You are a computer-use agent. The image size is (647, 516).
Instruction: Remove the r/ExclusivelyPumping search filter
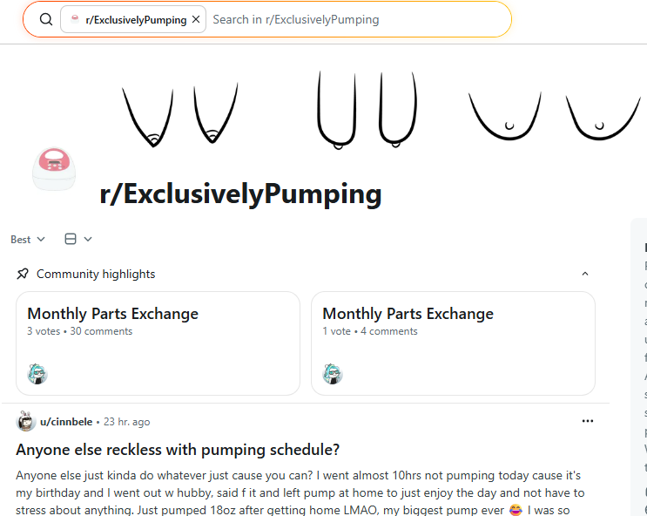[196, 19]
